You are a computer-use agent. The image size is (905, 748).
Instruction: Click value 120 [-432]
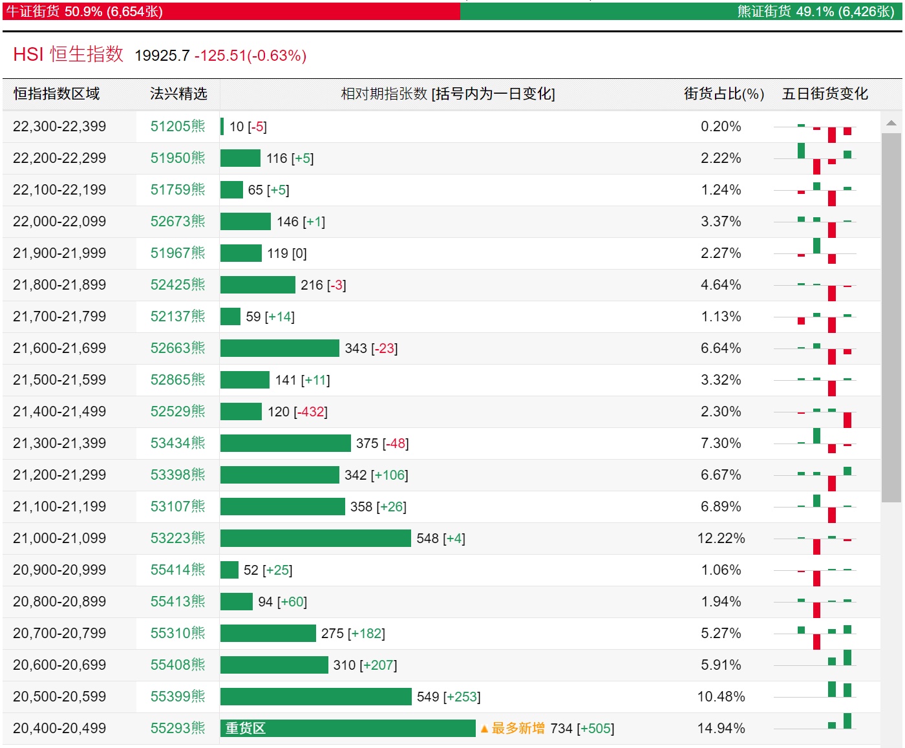click(x=297, y=412)
